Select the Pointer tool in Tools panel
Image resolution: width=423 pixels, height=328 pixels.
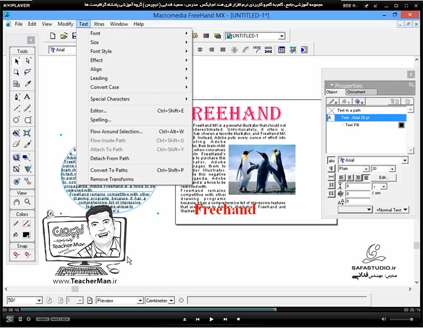point(17,61)
